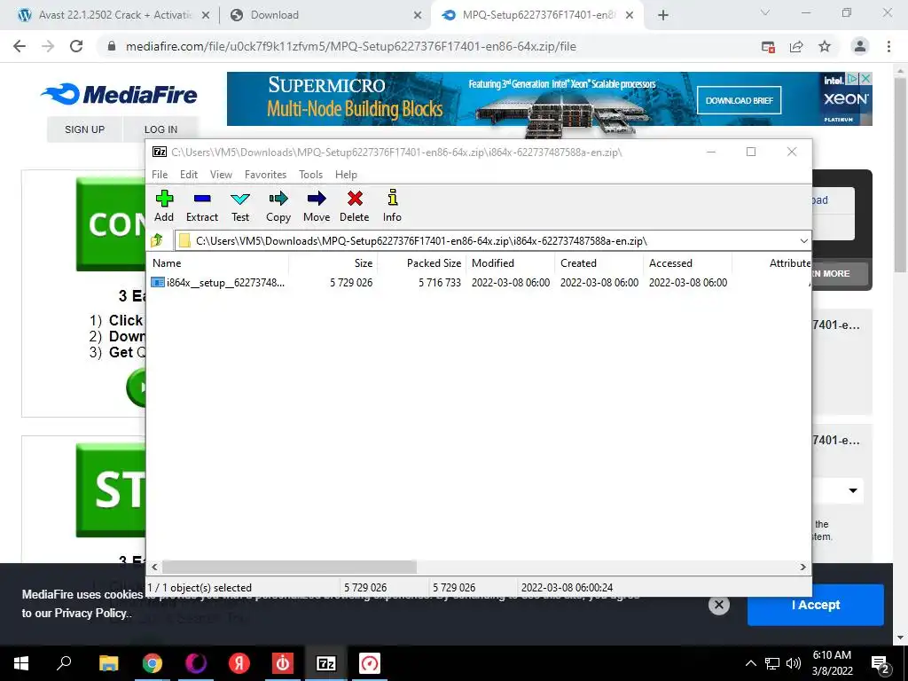Click the 5 729 026 size cell
This screenshot has height=681, width=908.
(351, 283)
